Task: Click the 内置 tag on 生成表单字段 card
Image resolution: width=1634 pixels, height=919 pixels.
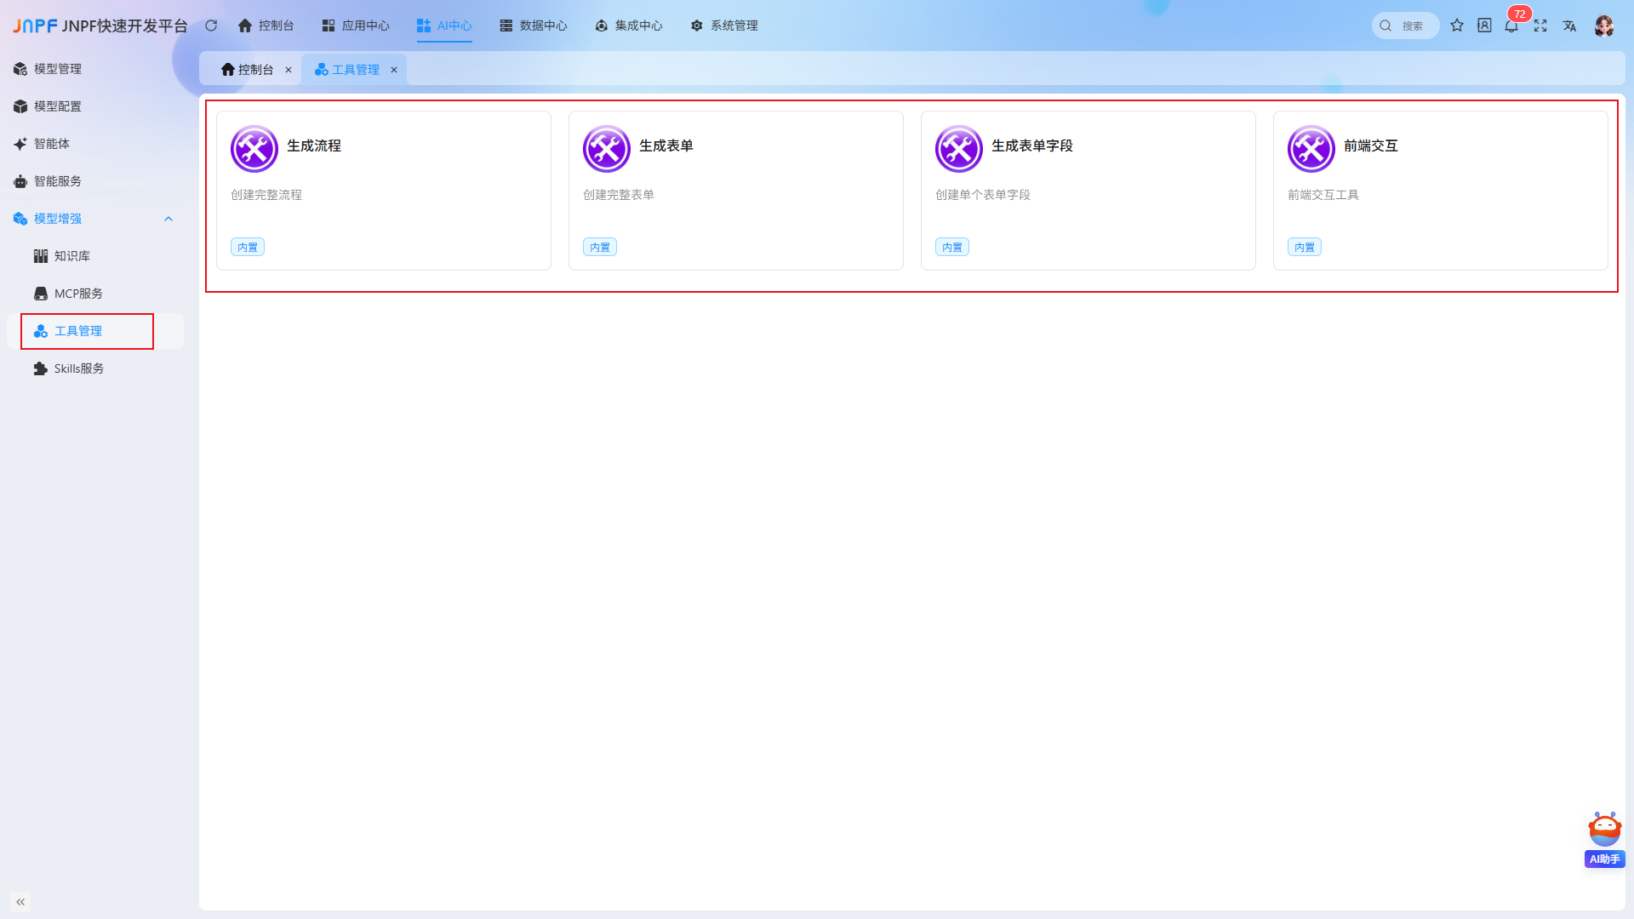Action: pyautogui.click(x=952, y=248)
